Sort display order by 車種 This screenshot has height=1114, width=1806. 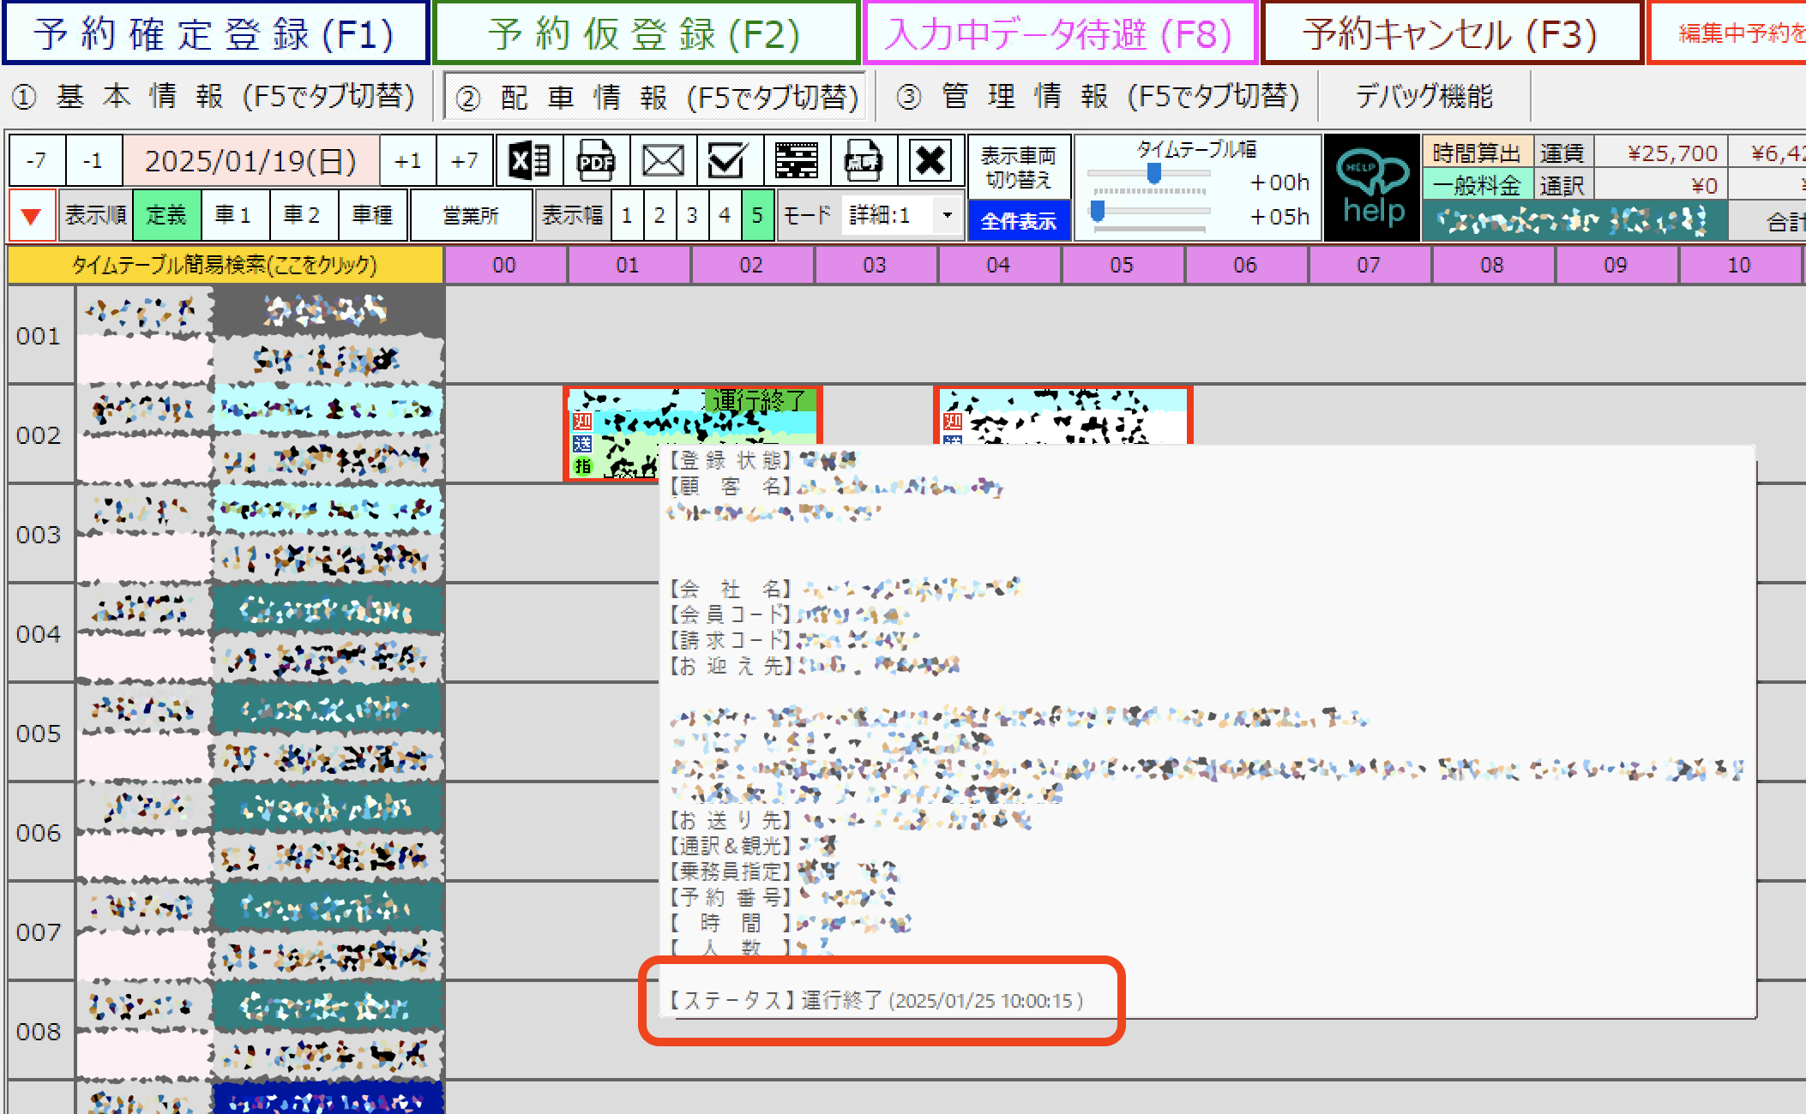point(372,215)
